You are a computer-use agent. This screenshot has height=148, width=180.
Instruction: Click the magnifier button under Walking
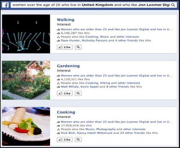point(78,47)
